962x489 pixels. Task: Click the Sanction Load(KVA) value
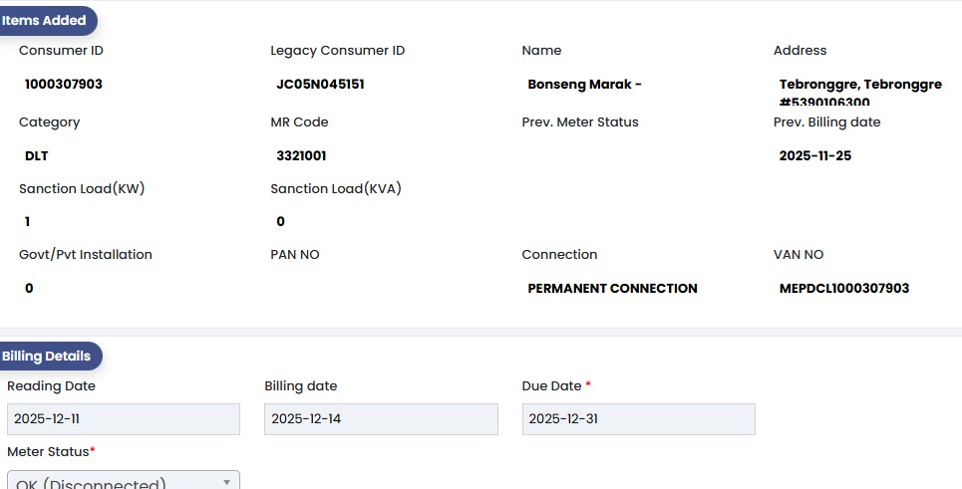[281, 222]
